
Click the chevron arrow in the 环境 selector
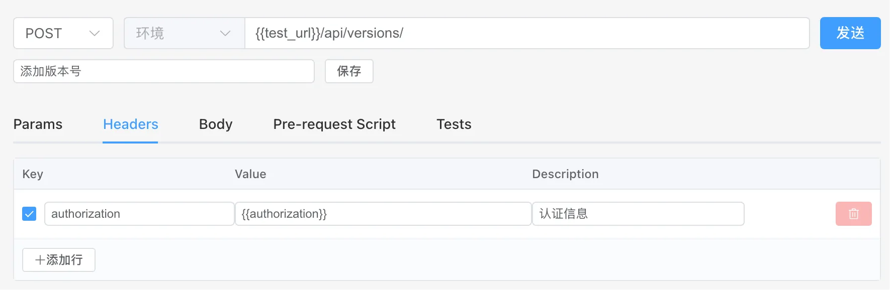[x=225, y=33]
